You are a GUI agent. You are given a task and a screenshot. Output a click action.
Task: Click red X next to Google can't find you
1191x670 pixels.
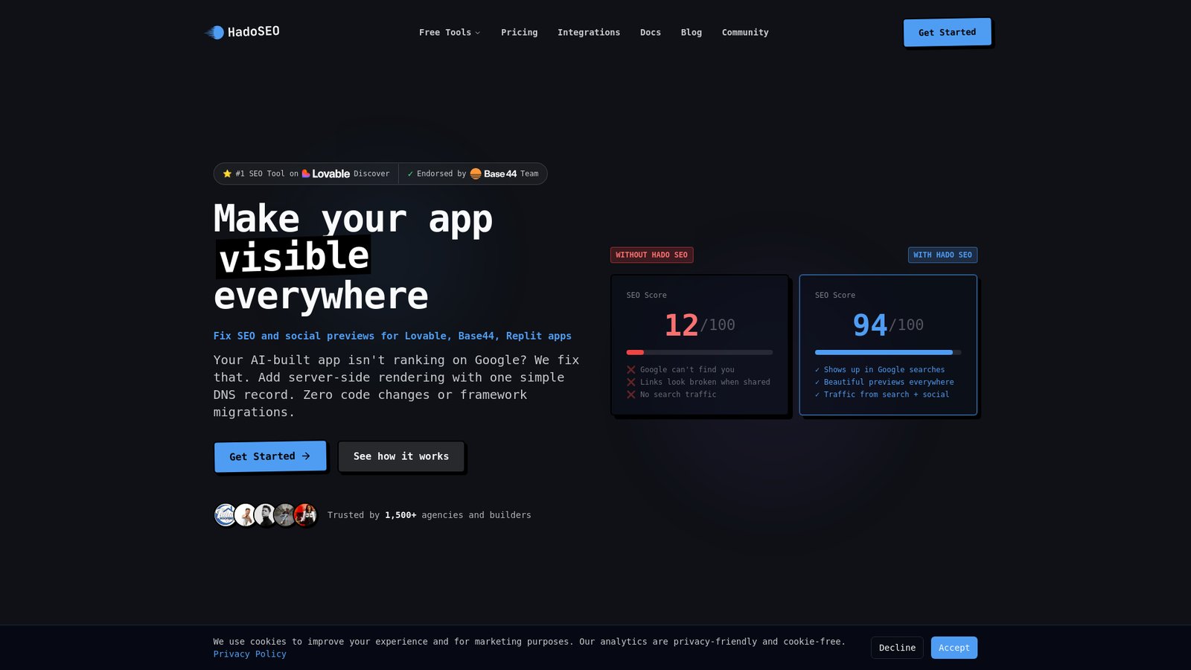[x=631, y=369]
